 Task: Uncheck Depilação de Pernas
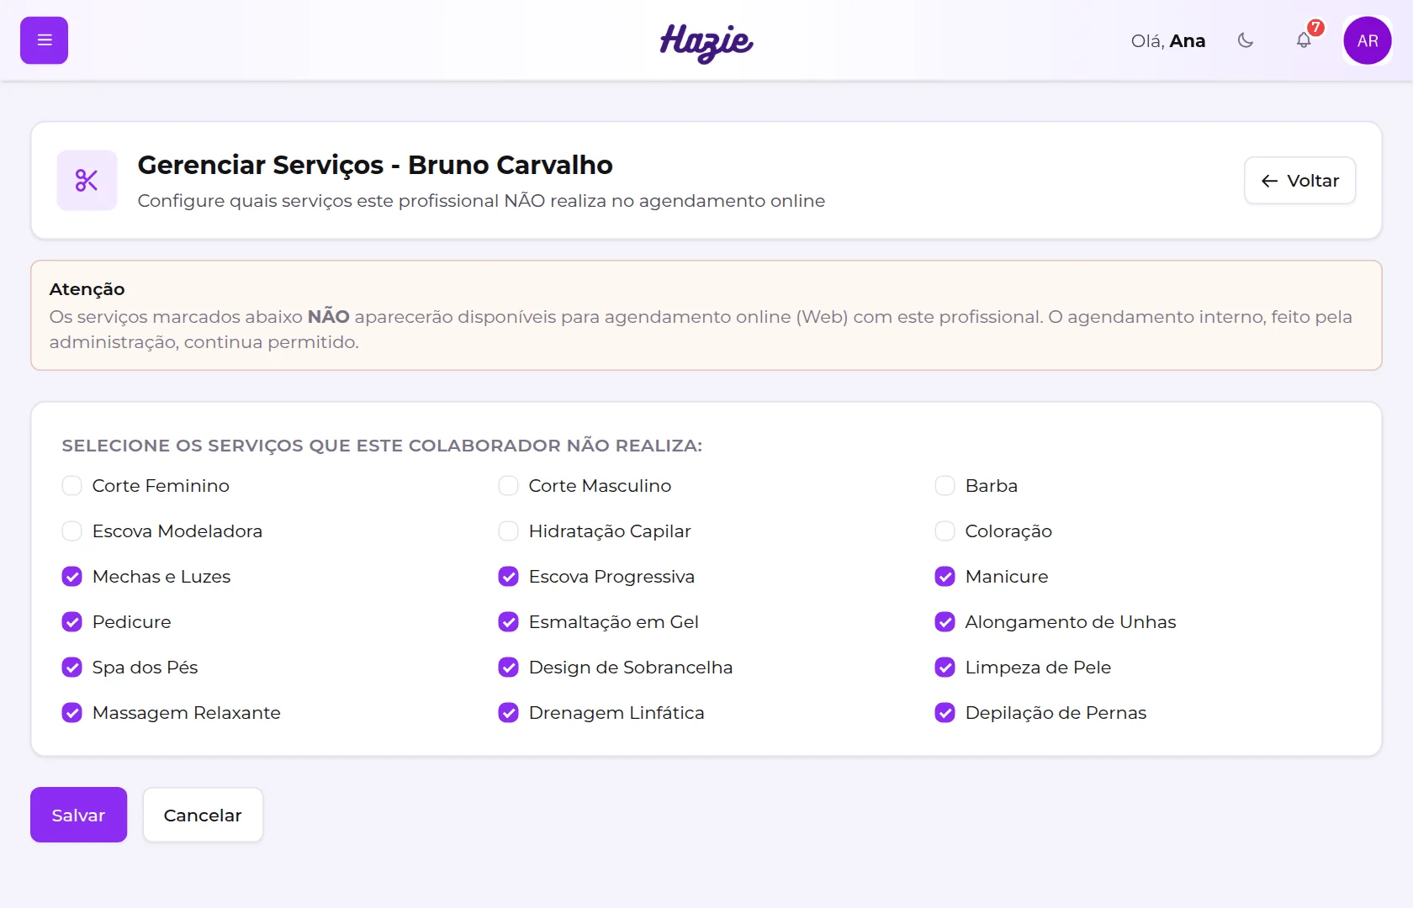click(x=945, y=713)
